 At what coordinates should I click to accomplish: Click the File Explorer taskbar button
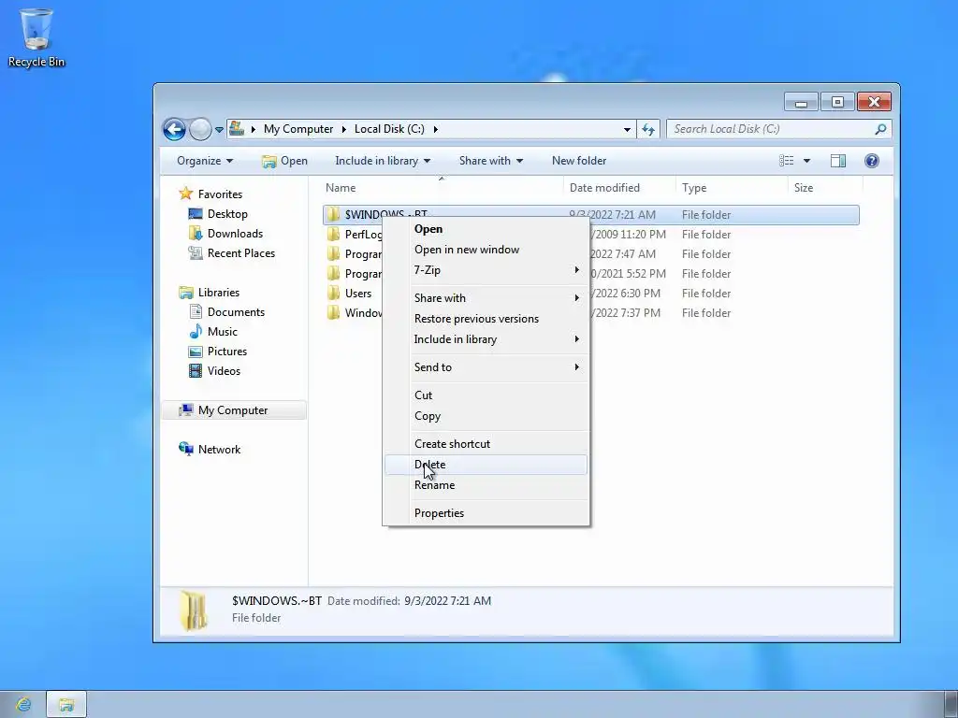point(66,705)
